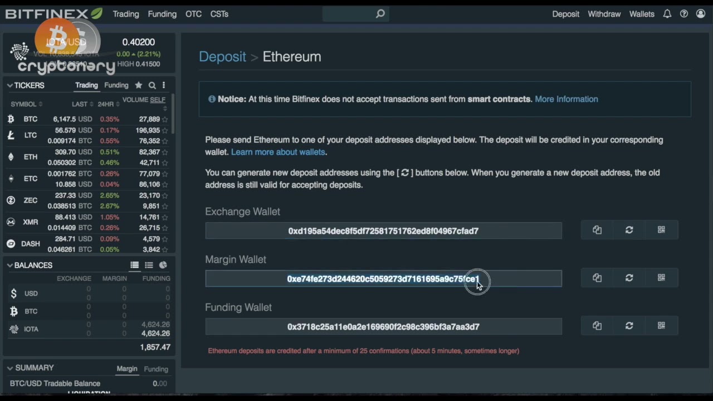The width and height of the screenshot is (713, 401).
Task: Copy the Funding Wallet deposit address
Action: tap(597, 326)
